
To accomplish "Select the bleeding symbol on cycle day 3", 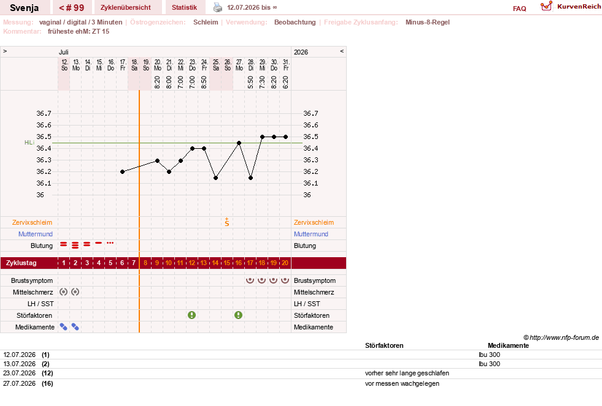I will [x=87, y=244].
